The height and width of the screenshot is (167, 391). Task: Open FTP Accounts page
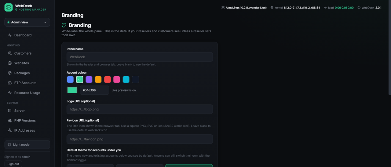27,83
